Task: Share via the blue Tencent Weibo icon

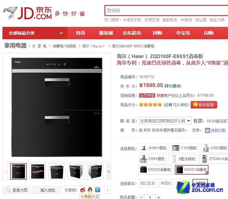Action: click(x=98, y=190)
